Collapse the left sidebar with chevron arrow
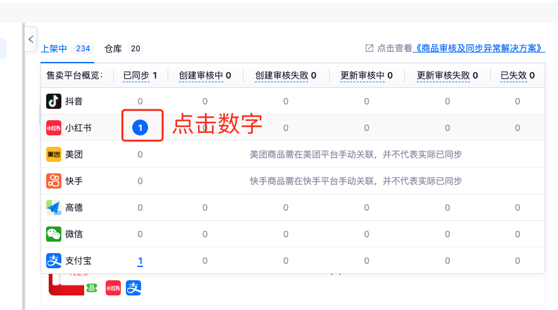558x310 pixels. click(30, 39)
